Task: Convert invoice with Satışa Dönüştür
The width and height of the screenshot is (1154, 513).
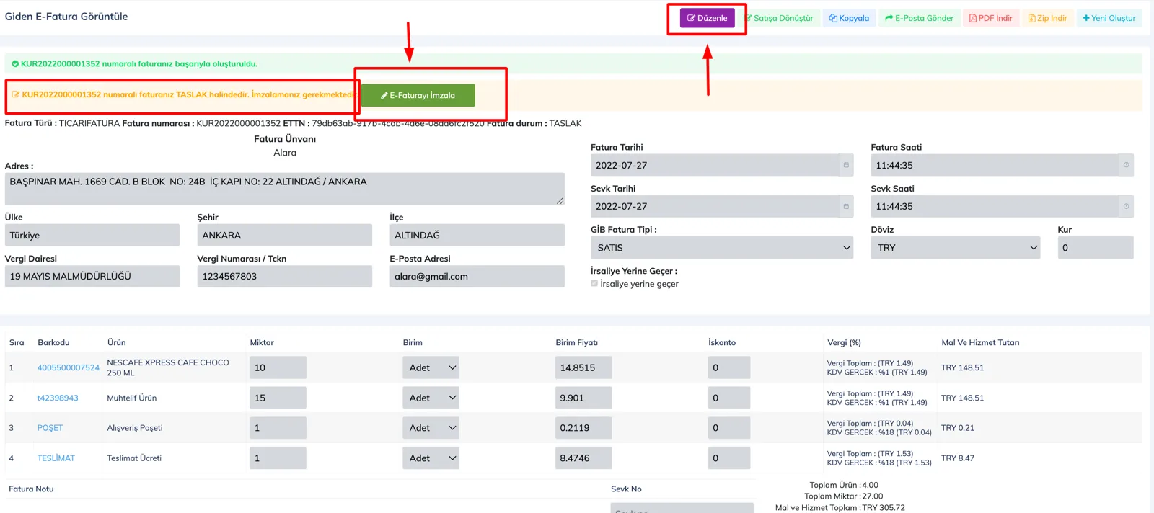Action: click(x=779, y=18)
